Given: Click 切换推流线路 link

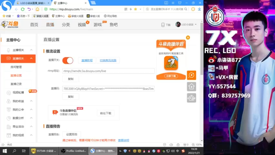Looking at the screenshot, I should (x=108, y=60).
